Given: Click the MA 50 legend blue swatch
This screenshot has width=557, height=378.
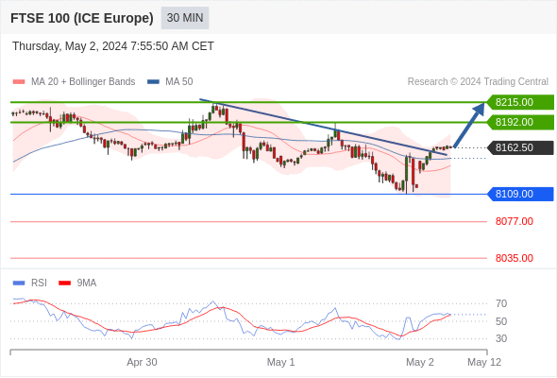Looking at the screenshot, I should click(153, 82).
